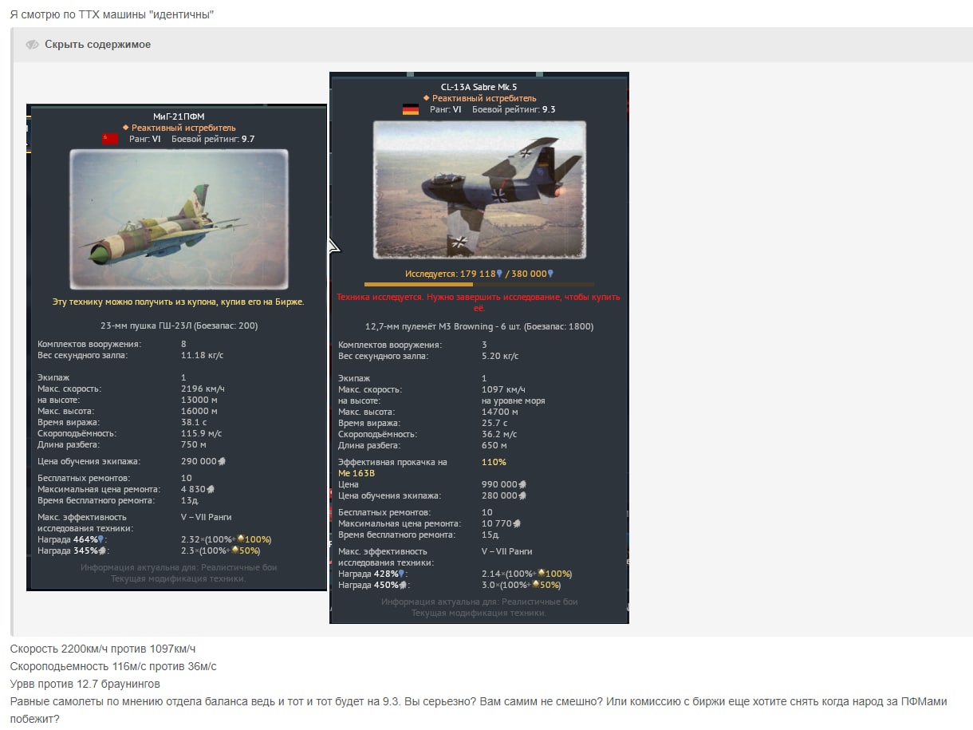Click the "5.20 кг/с" burst mass value
Viewport: 973px width, 730px height.
500,356
